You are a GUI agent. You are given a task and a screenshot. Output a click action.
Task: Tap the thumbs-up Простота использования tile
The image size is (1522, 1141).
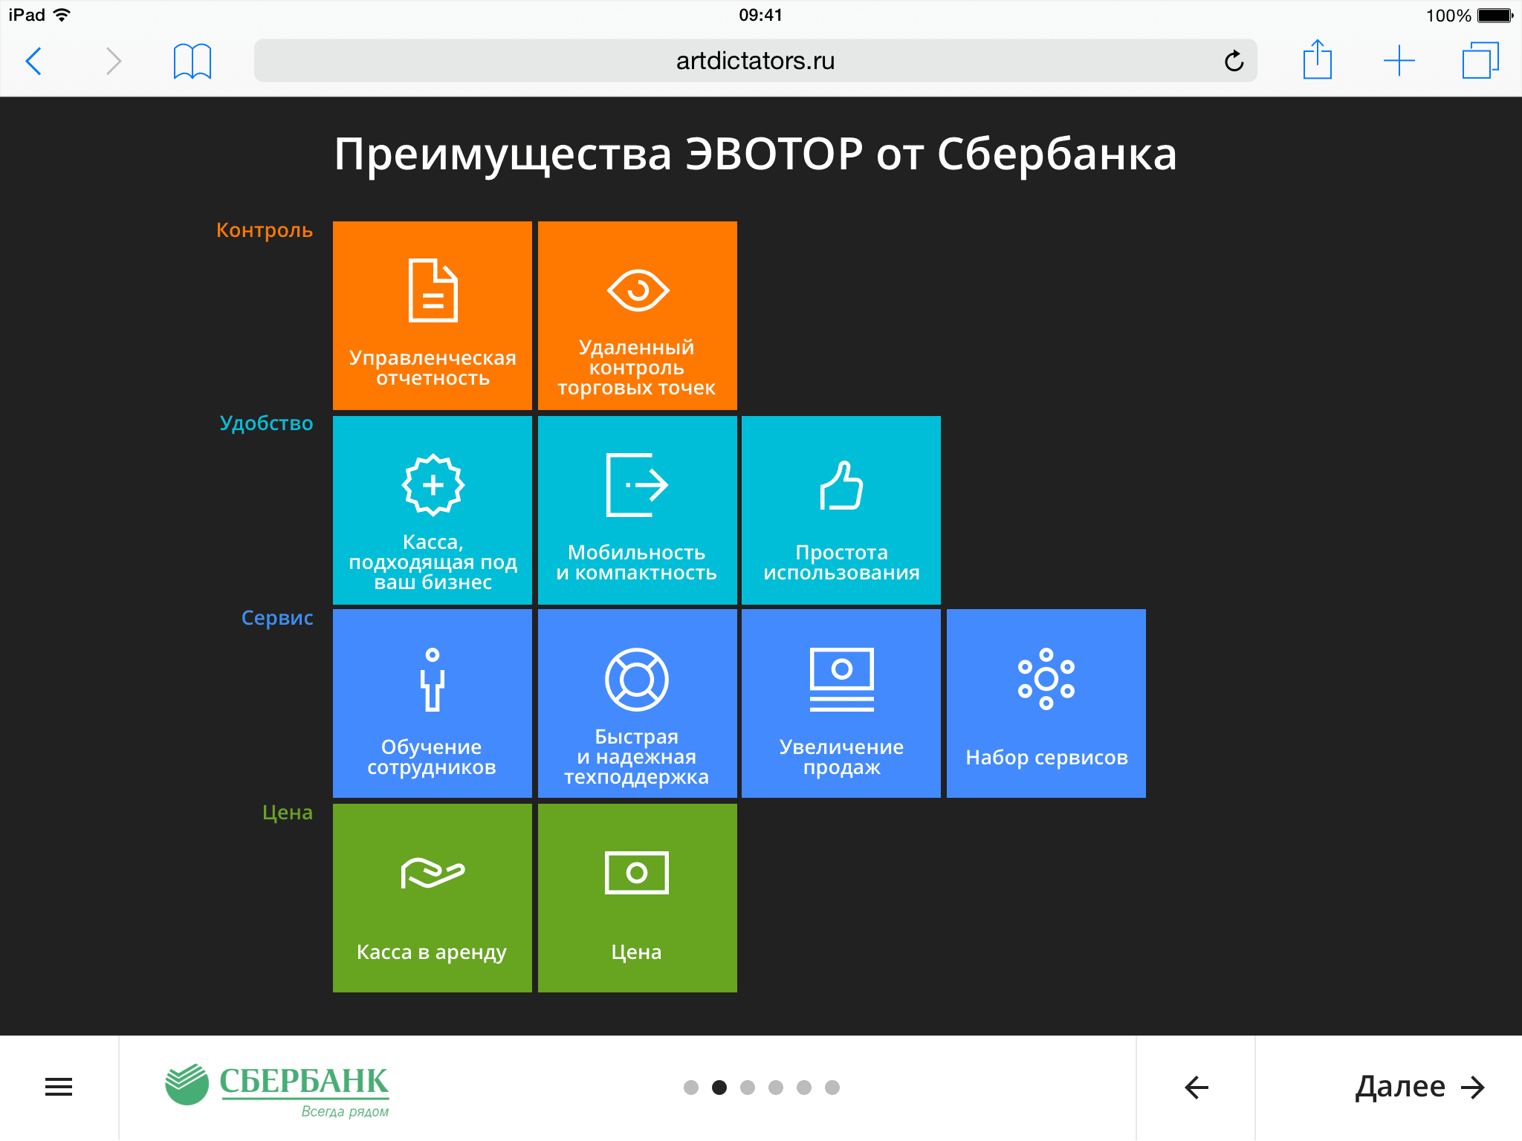(841, 510)
